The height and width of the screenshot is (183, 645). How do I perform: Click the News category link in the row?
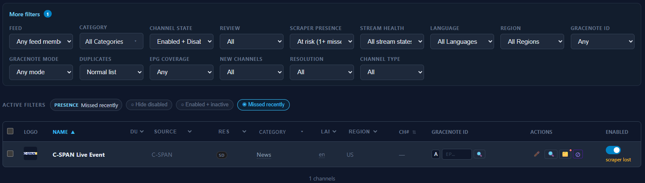264,155
